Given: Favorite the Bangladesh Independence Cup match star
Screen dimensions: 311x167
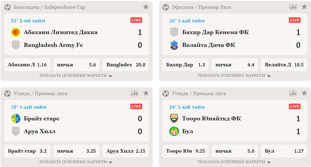Looking at the screenshot, I should pos(146,7).
